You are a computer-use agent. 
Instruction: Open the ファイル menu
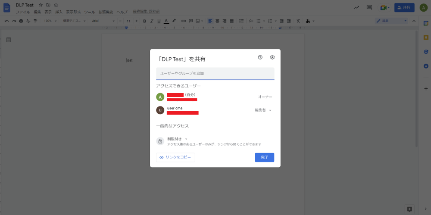pyautogui.click(x=23, y=12)
